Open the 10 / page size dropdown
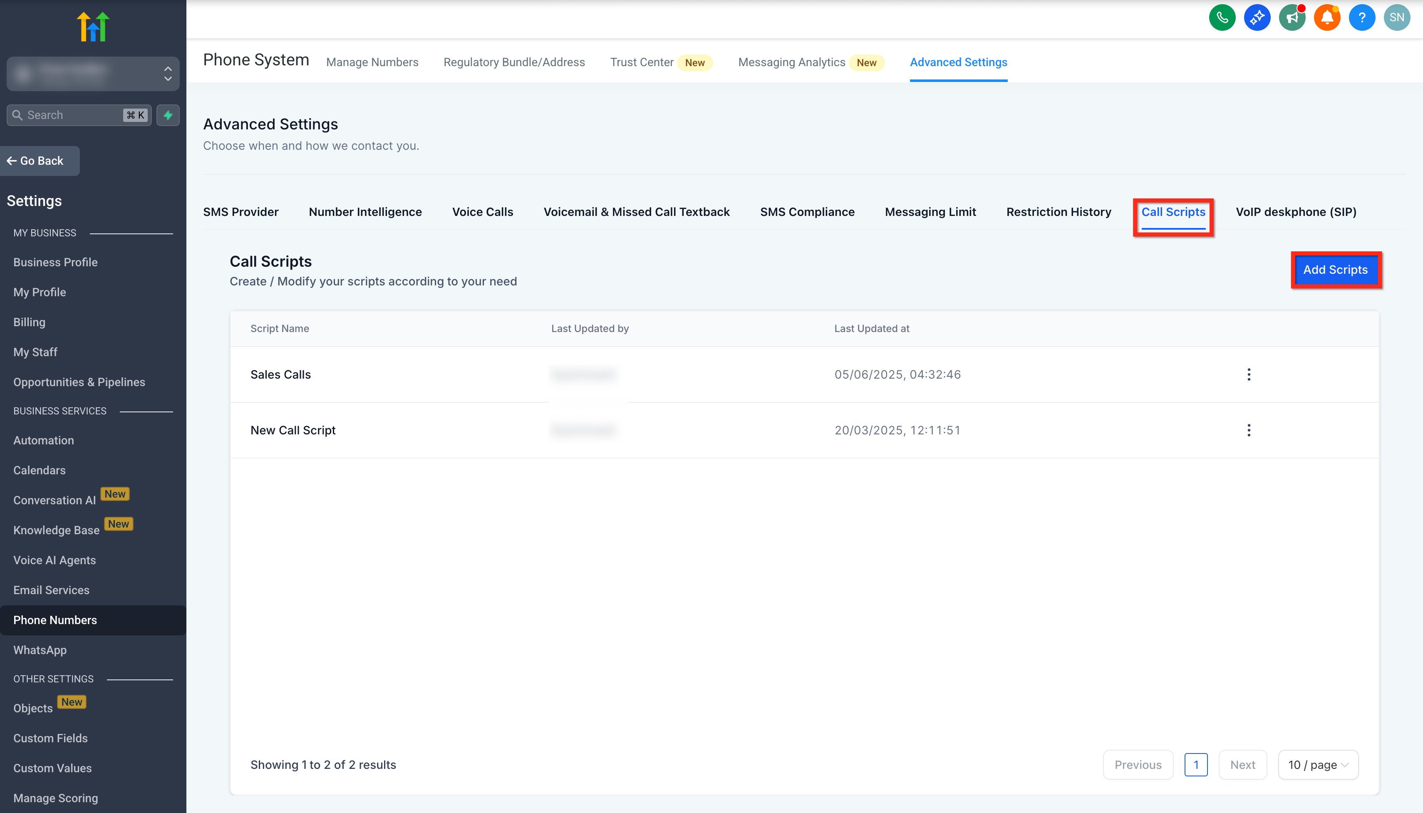The image size is (1423, 813). click(x=1317, y=764)
